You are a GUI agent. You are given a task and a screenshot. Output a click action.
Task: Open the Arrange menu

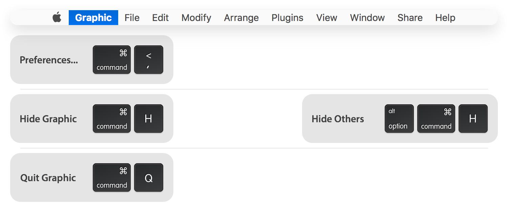tap(241, 18)
